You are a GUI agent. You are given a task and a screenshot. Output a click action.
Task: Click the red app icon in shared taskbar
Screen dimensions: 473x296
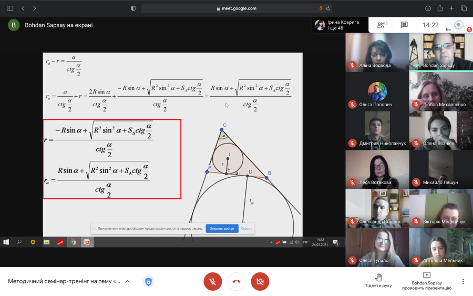[60, 242]
